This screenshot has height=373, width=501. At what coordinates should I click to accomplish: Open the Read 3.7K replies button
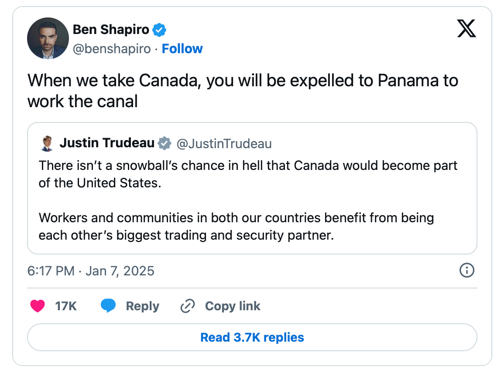252,337
